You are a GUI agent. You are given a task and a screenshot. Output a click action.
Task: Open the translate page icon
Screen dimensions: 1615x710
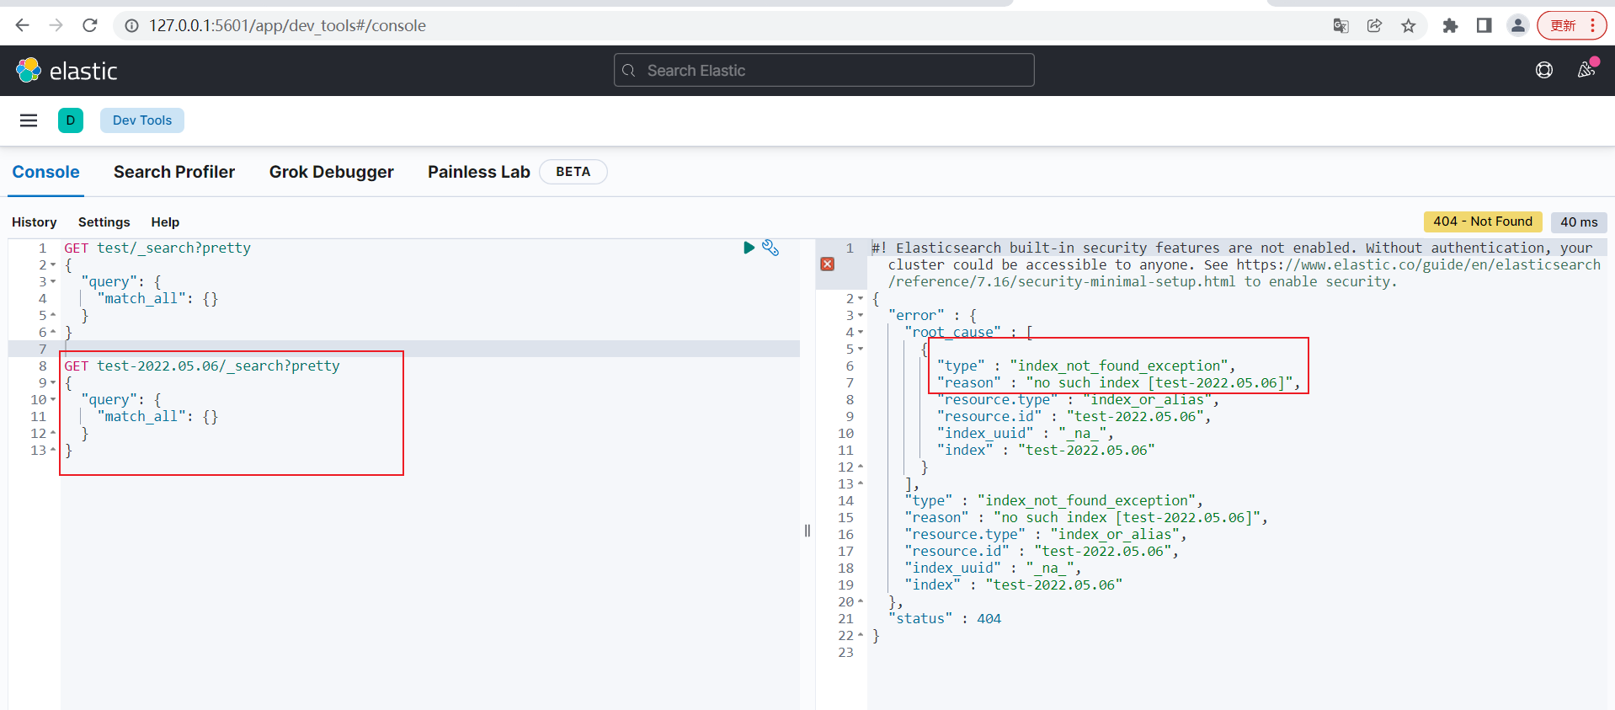click(x=1341, y=26)
